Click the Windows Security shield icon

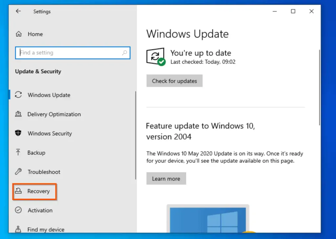(19, 133)
